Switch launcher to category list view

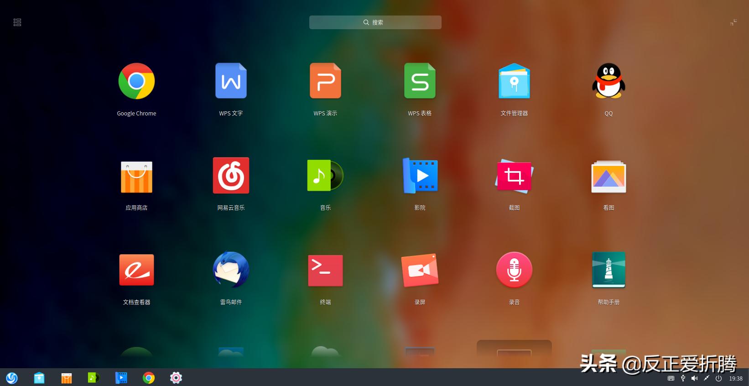[x=17, y=22]
